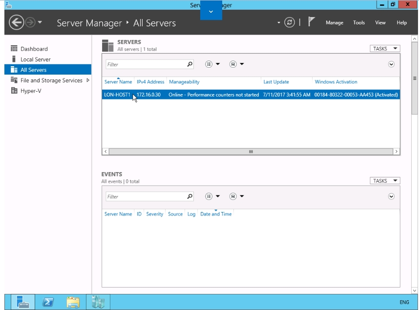419x310 pixels.
Task: Expand File and Storage Services arrow
Action: [87, 80]
